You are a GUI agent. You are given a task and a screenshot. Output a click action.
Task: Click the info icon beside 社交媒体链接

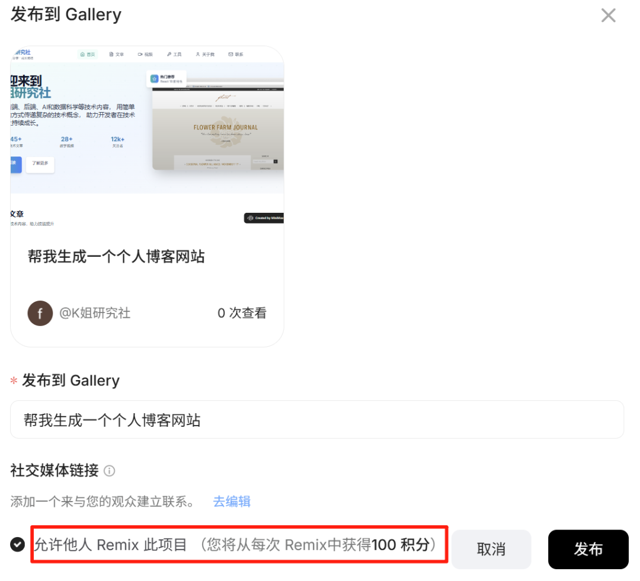(x=110, y=471)
